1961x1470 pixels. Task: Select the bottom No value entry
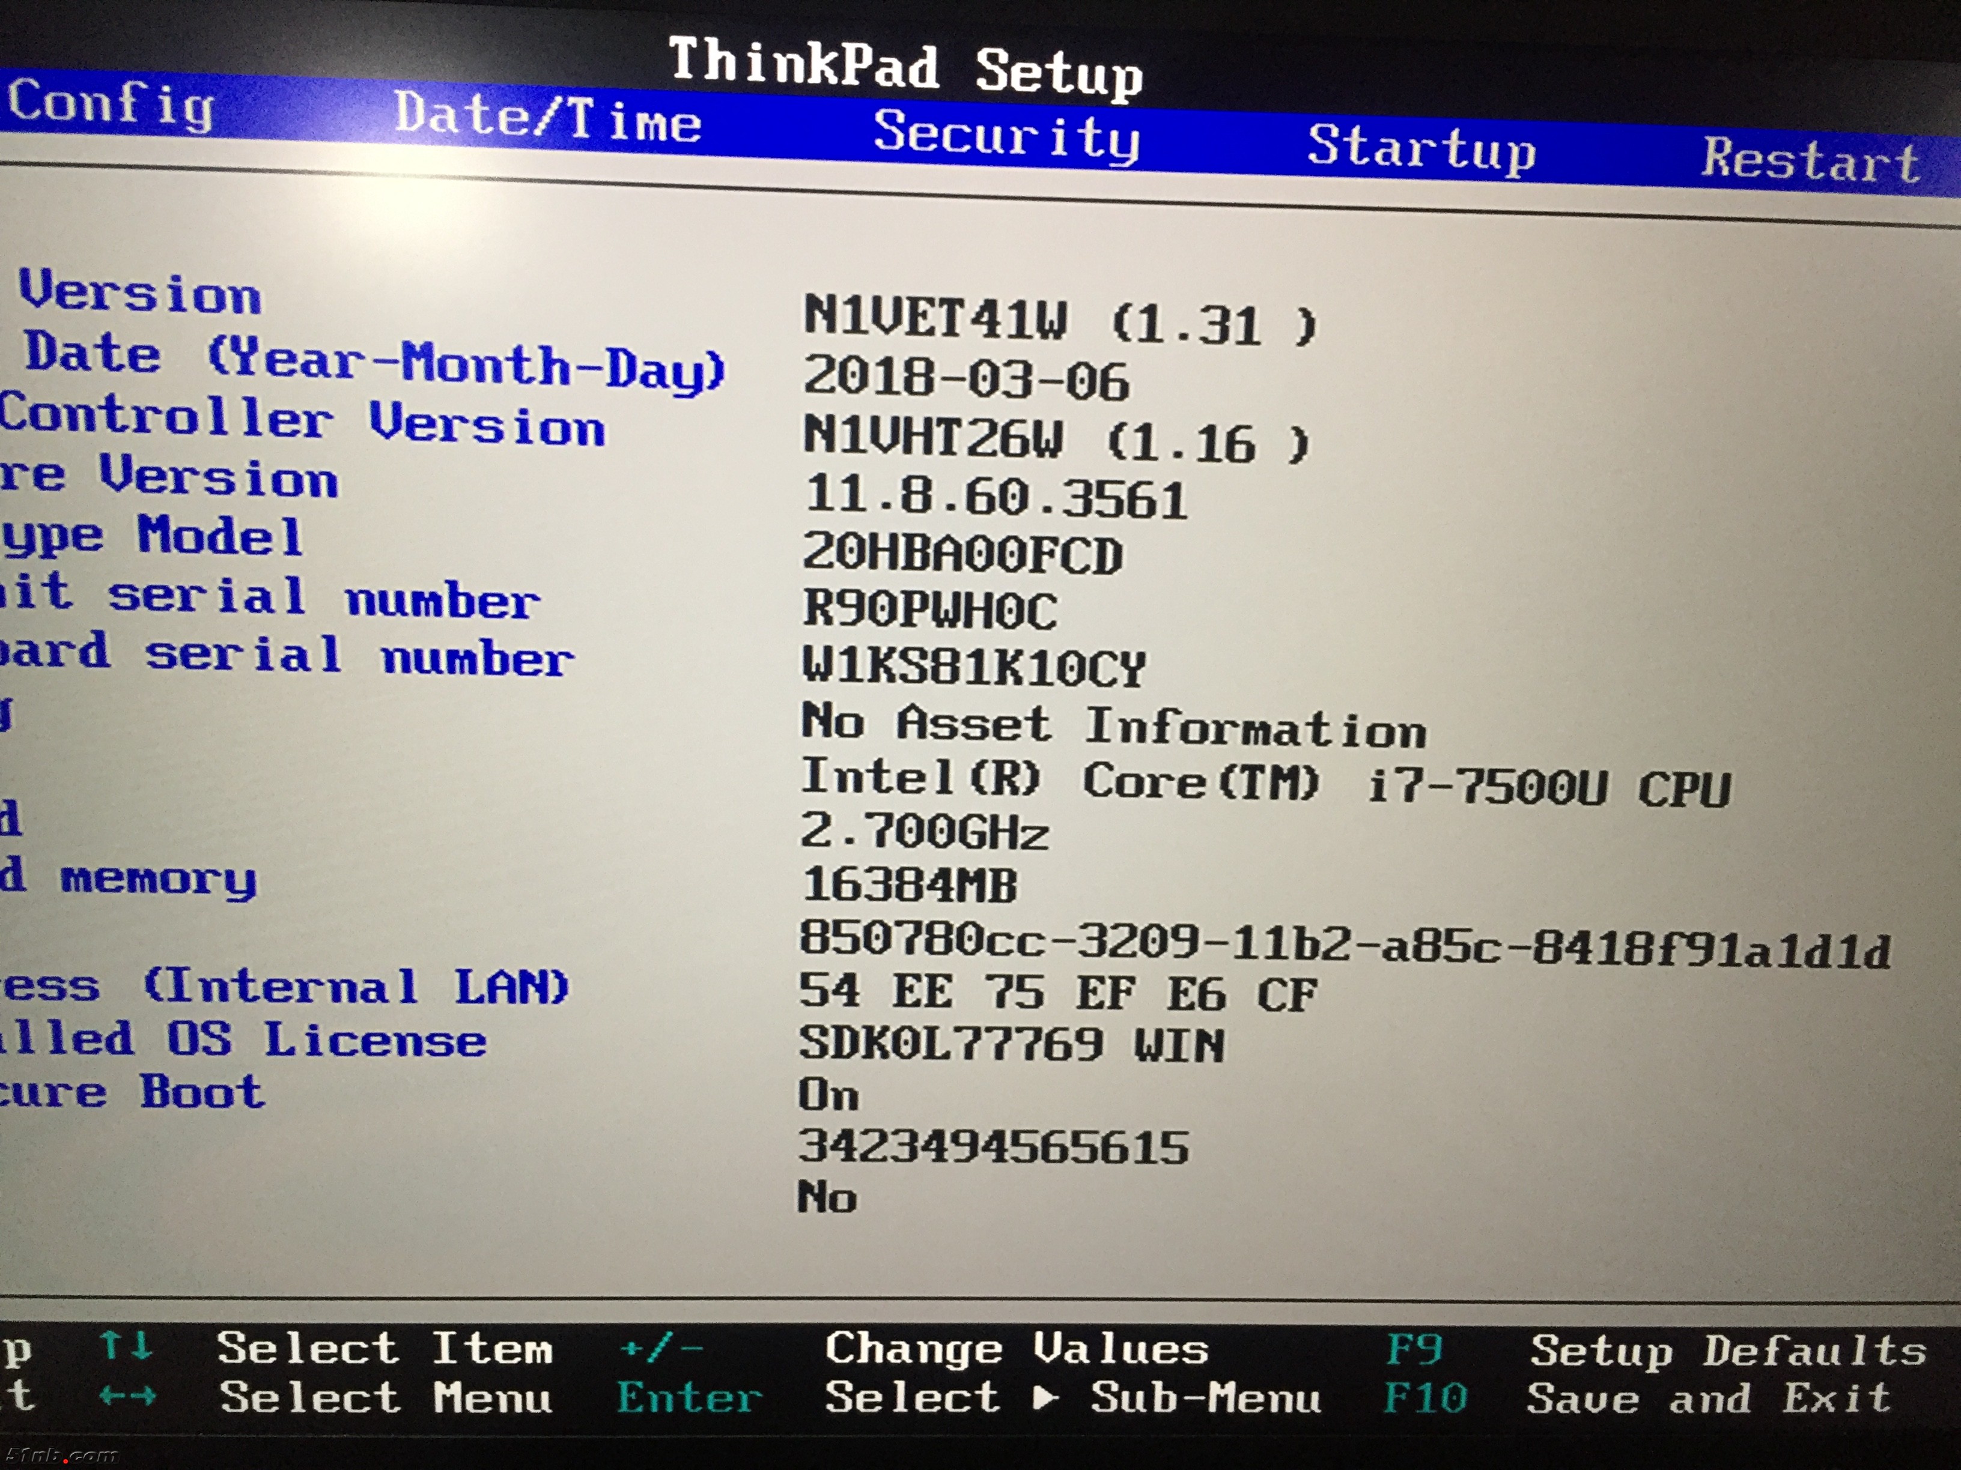coord(826,1197)
